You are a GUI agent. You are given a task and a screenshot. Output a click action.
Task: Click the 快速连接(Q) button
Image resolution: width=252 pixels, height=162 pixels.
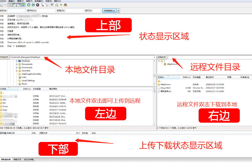tap(109, 11)
